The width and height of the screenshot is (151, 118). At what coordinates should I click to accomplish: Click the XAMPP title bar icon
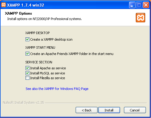(4, 5)
